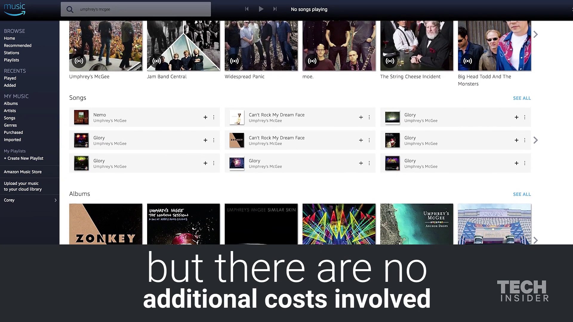
Task: Click Upload your music to cloud library
Action: pos(23,186)
